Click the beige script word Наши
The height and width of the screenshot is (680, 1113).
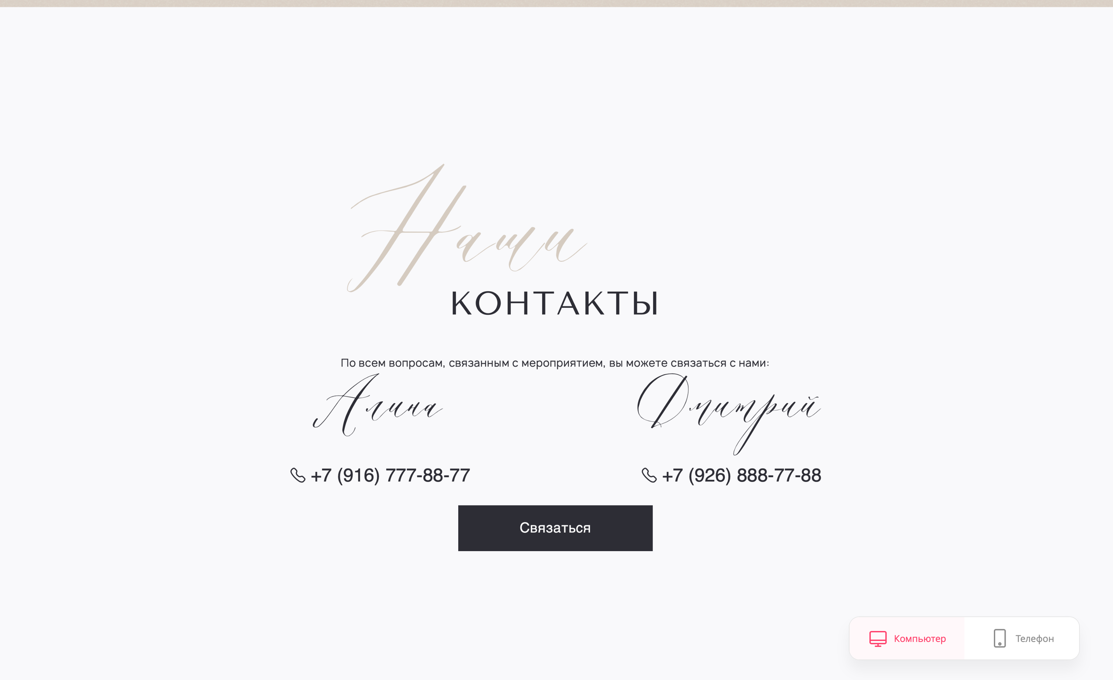click(467, 228)
